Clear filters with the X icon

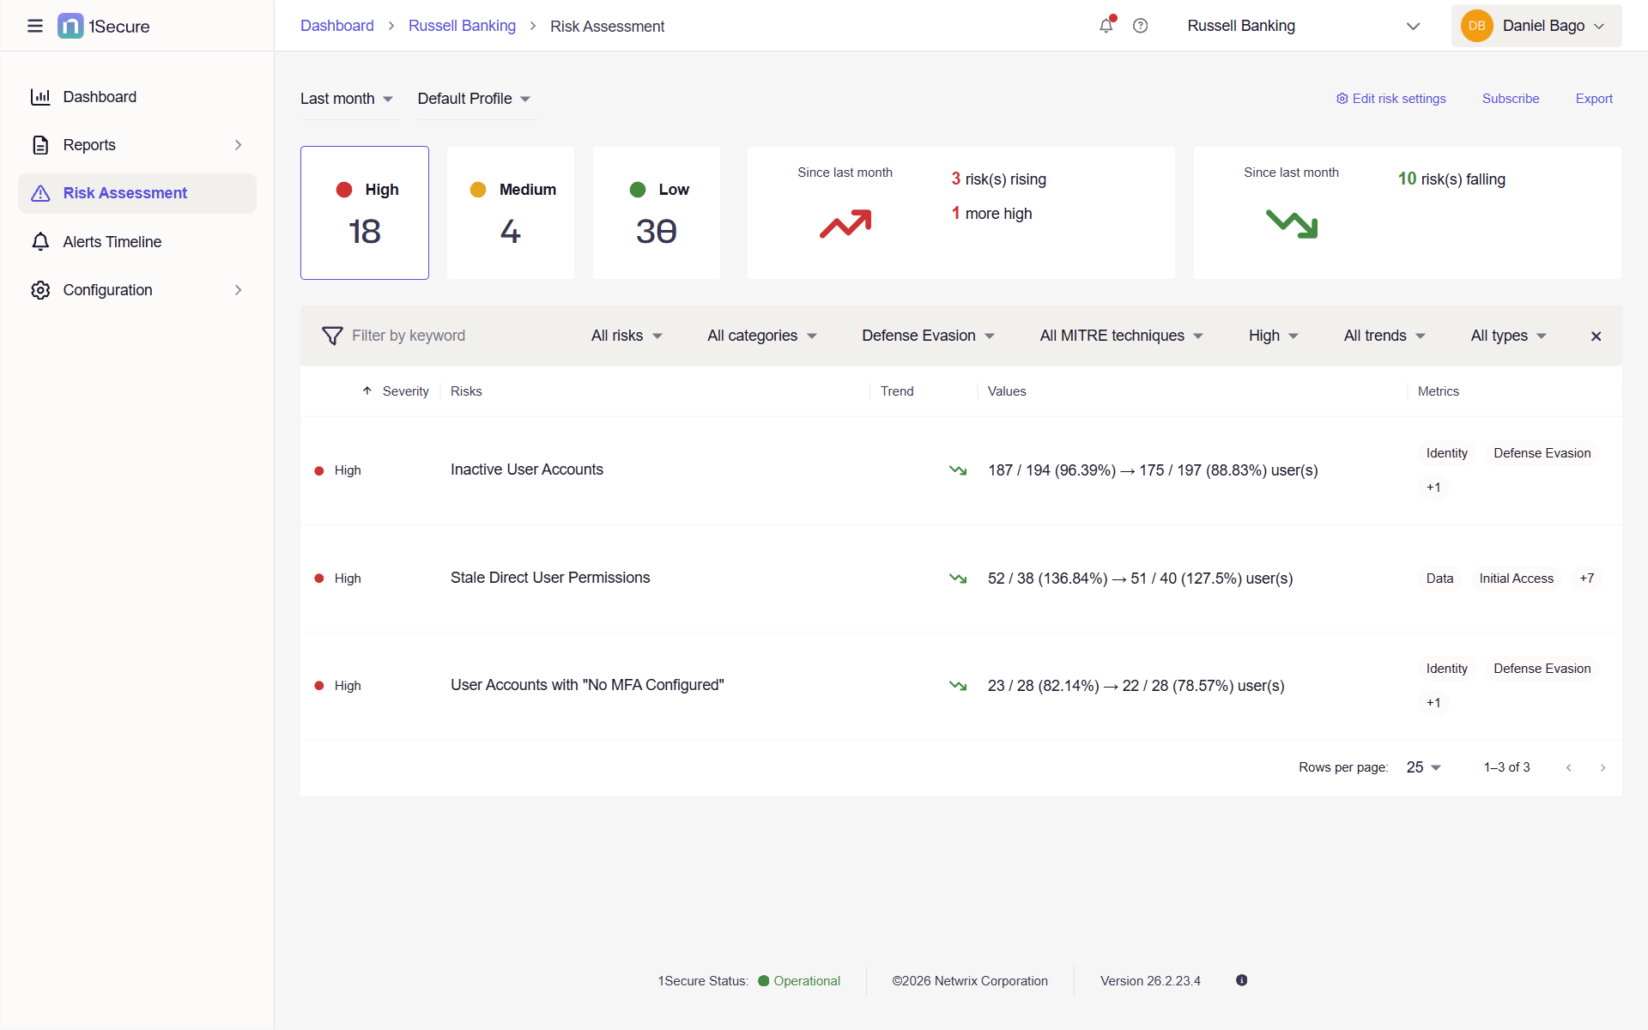coord(1596,336)
